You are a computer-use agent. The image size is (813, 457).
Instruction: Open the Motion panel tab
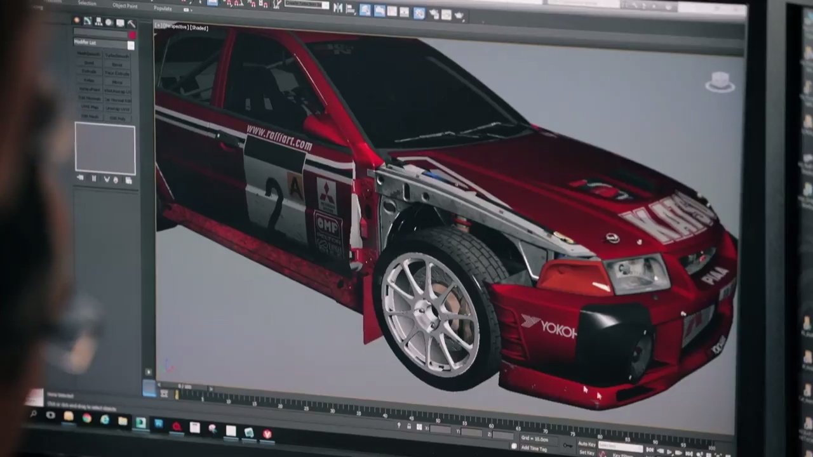click(109, 22)
